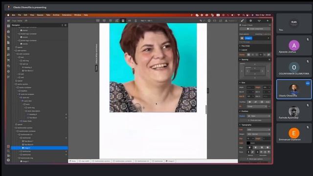The image size is (313, 176).
Task: Open the Assets panel icon in sidebar
Action: click(8, 66)
